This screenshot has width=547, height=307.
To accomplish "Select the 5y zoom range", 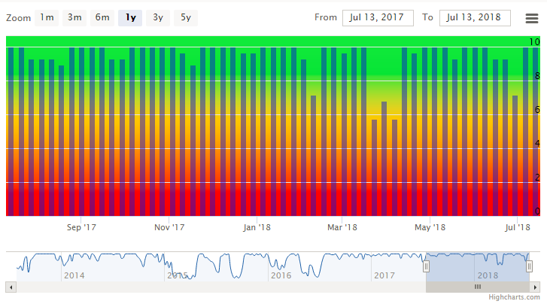I will coord(186,18).
